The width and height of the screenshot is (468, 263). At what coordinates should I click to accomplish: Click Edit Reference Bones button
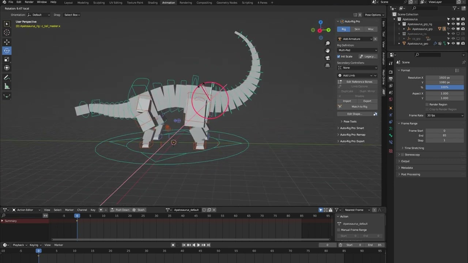click(x=357, y=82)
